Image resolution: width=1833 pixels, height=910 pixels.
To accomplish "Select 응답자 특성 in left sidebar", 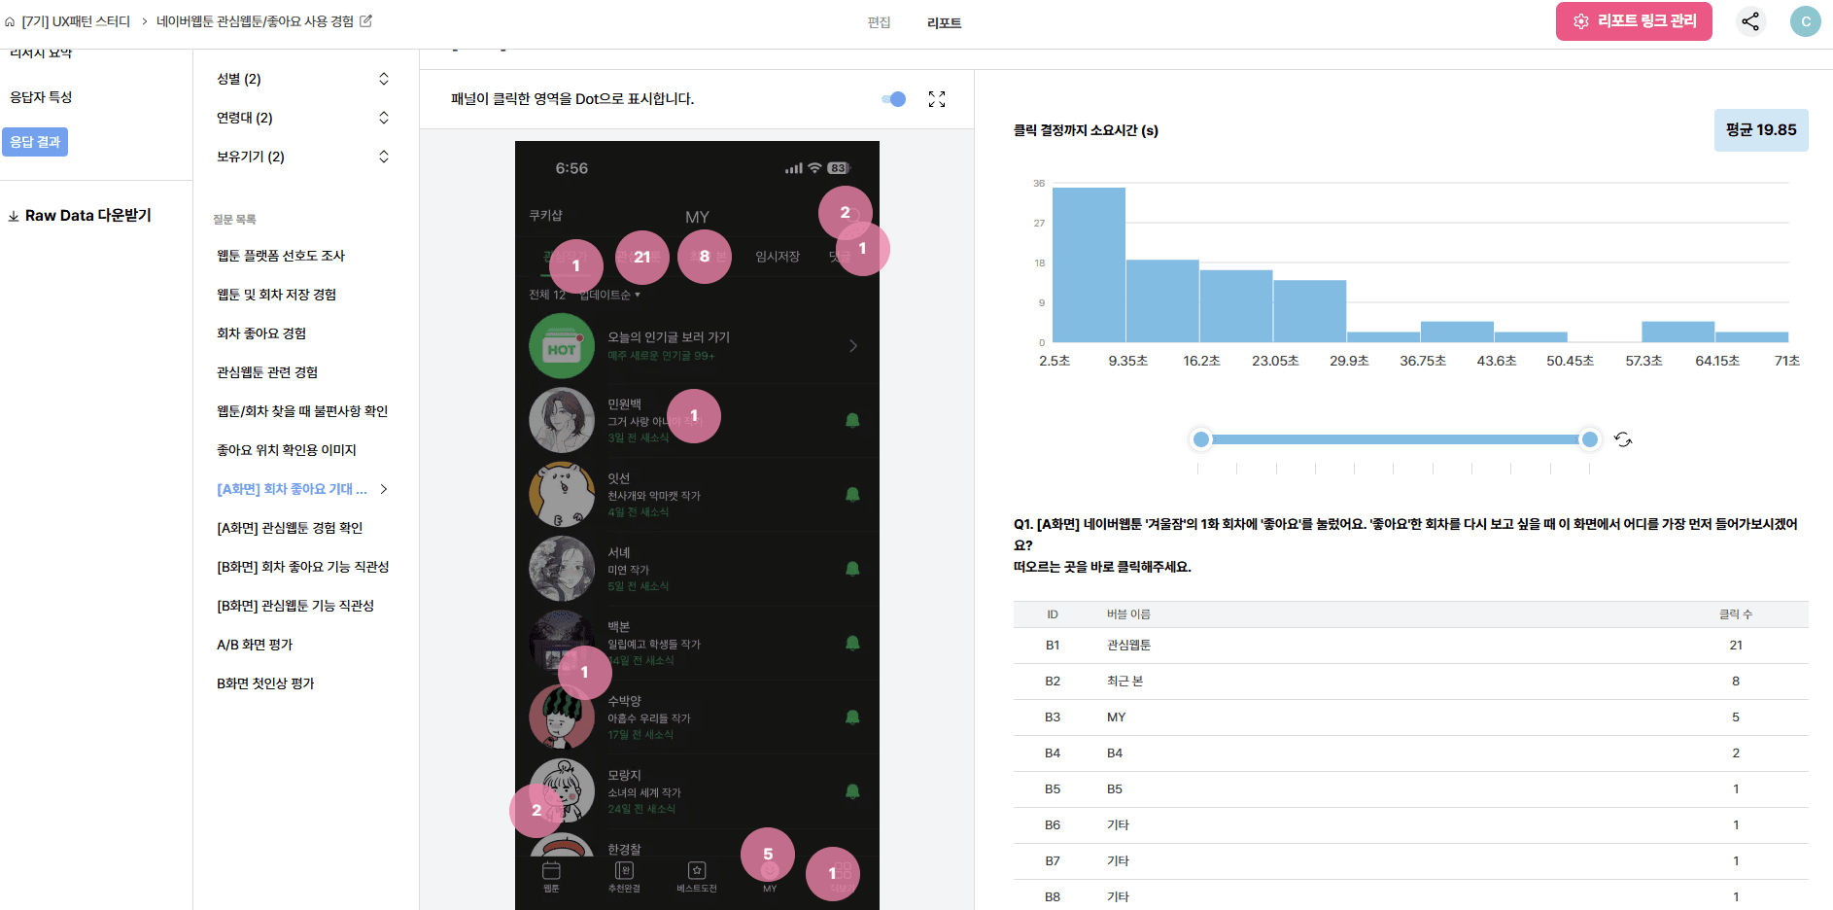I will (x=41, y=97).
